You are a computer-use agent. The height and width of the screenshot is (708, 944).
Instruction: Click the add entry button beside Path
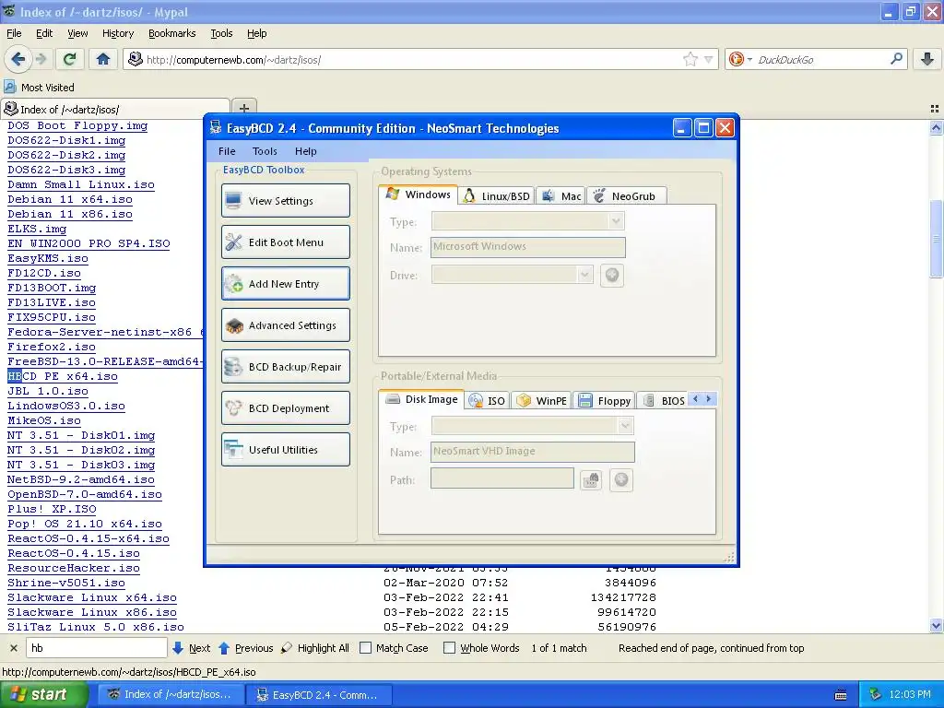tap(621, 479)
